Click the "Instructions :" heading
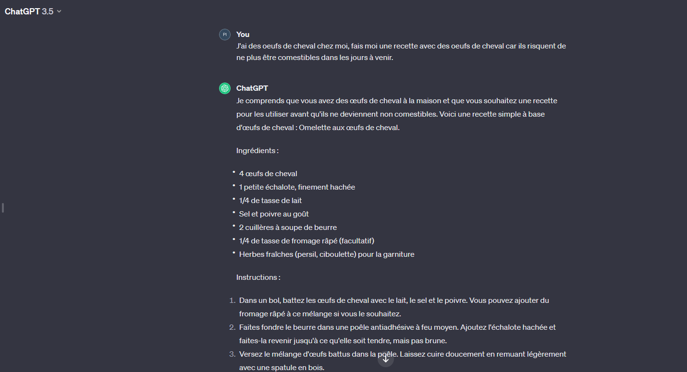This screenshot has width=687, height=372. pos(258,277)
